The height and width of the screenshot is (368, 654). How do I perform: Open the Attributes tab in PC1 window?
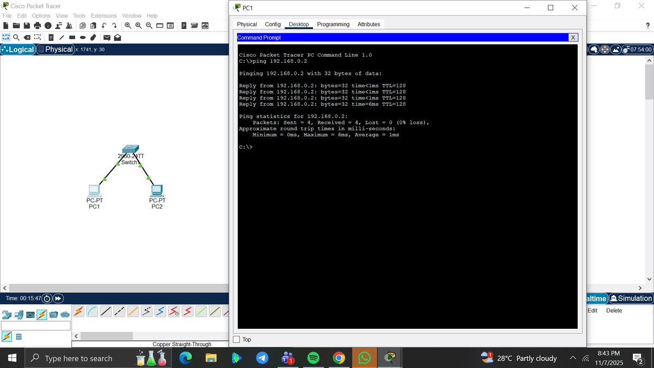pyautogui.click(x=368, y=25)
